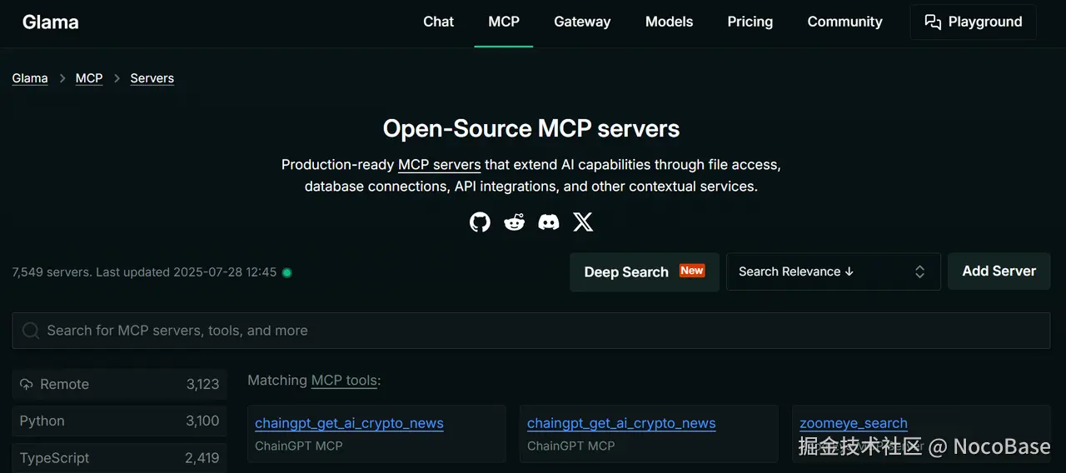Click the Playground button

point(974,22)
